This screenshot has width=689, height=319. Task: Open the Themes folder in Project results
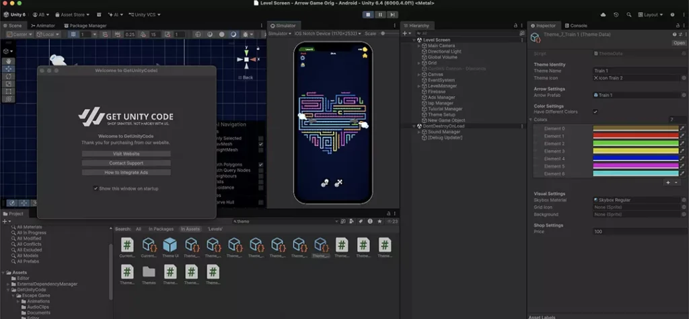149,275
